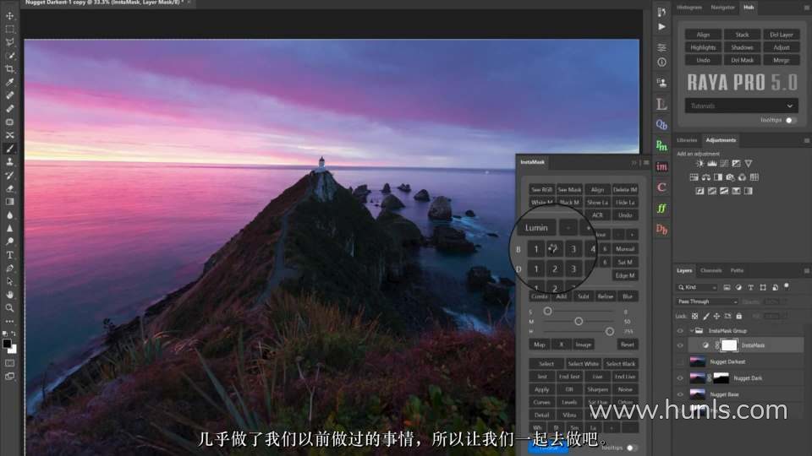Open the layer filter Kind dropdown
This screenshot has width=812, height=456.
click(x=697, y=287)
